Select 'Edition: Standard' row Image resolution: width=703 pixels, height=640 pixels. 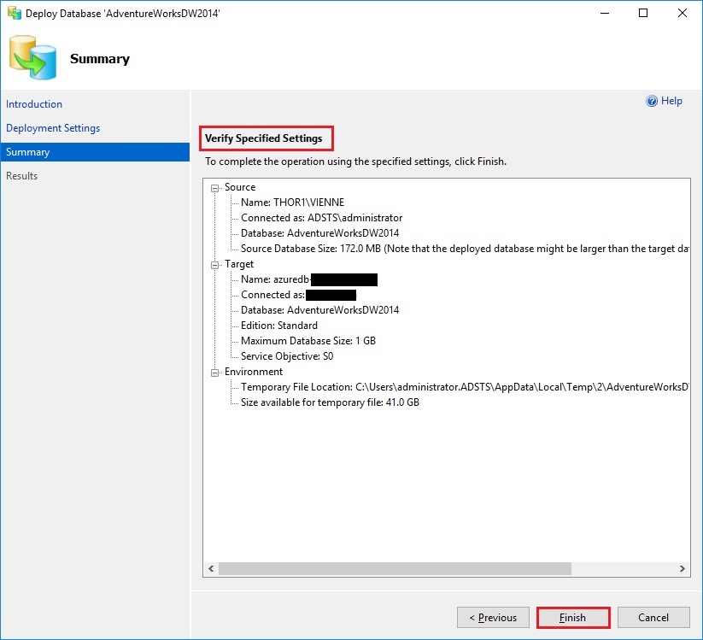(278, 326)
